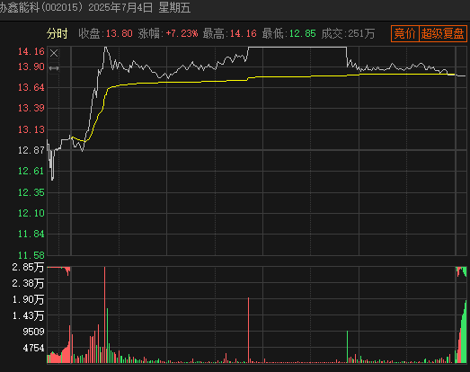The height and width of the screenshot is (372, 470).
Task: Click the stock title 协鑫能科(002015)
Action: pyautogui.click(x=41, y=8)
